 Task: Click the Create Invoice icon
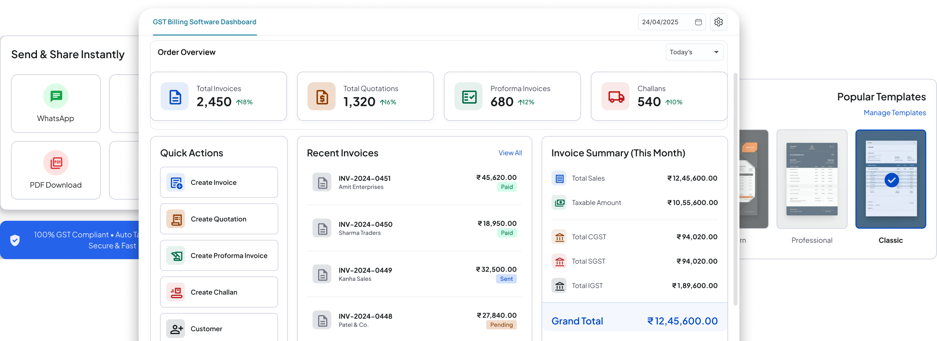pyautogui.click(x=176, y=182)
